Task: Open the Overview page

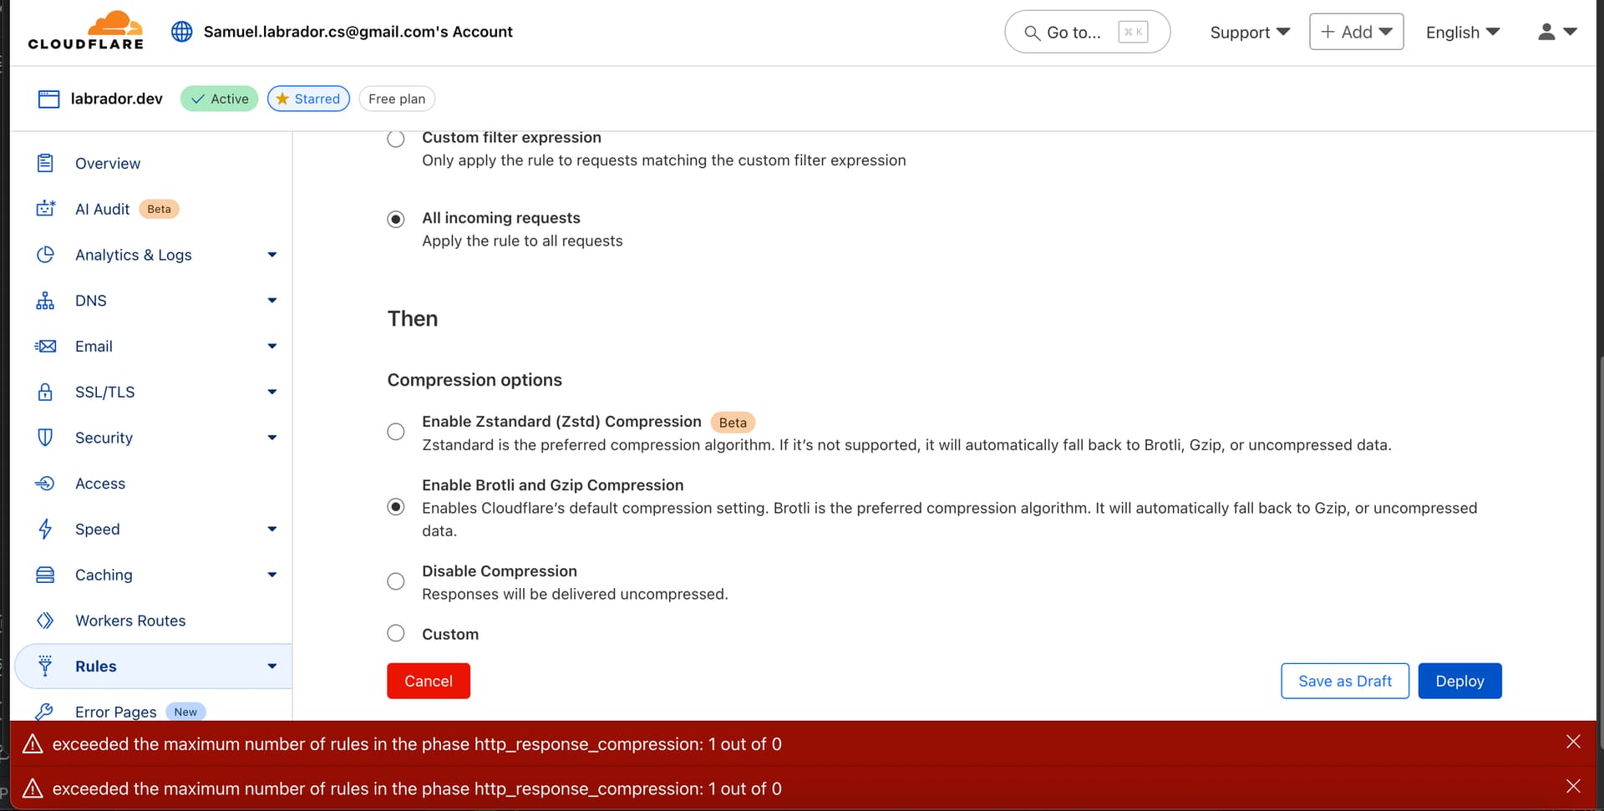Action: point(108,163)
